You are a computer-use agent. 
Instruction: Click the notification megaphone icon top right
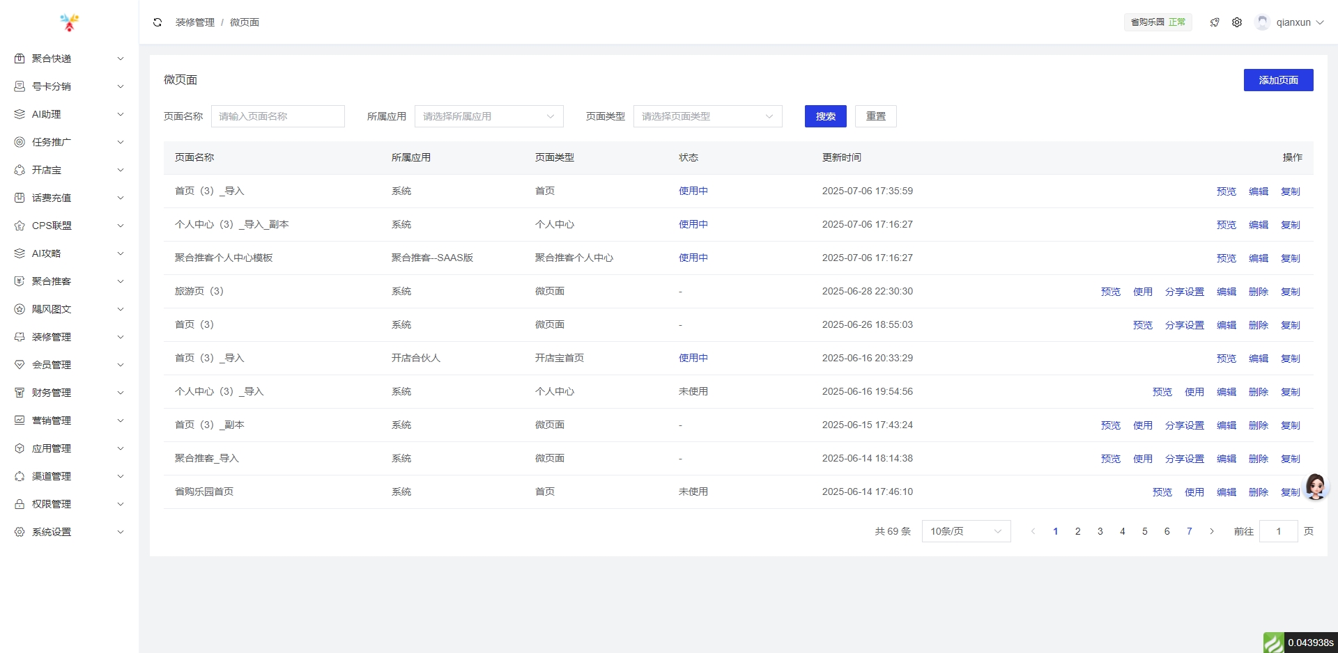(1215, 22)
